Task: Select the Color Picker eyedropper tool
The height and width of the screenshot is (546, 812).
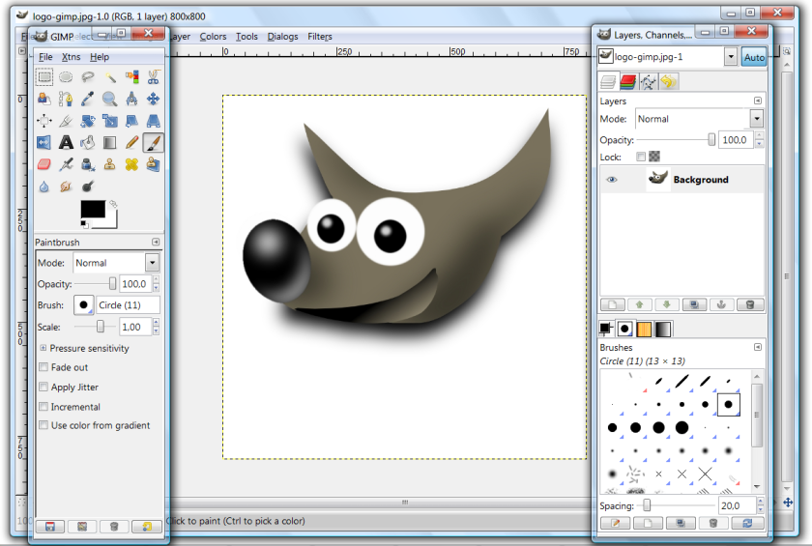Action: [x=88, y=99]
